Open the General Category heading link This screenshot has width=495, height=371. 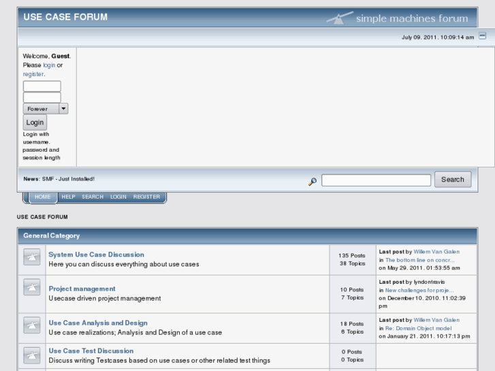pos(52,236)
